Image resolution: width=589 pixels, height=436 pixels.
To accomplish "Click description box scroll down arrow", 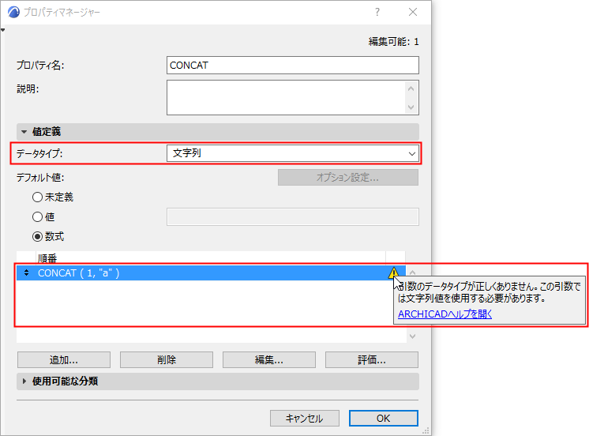I will [x=411, y=107].
